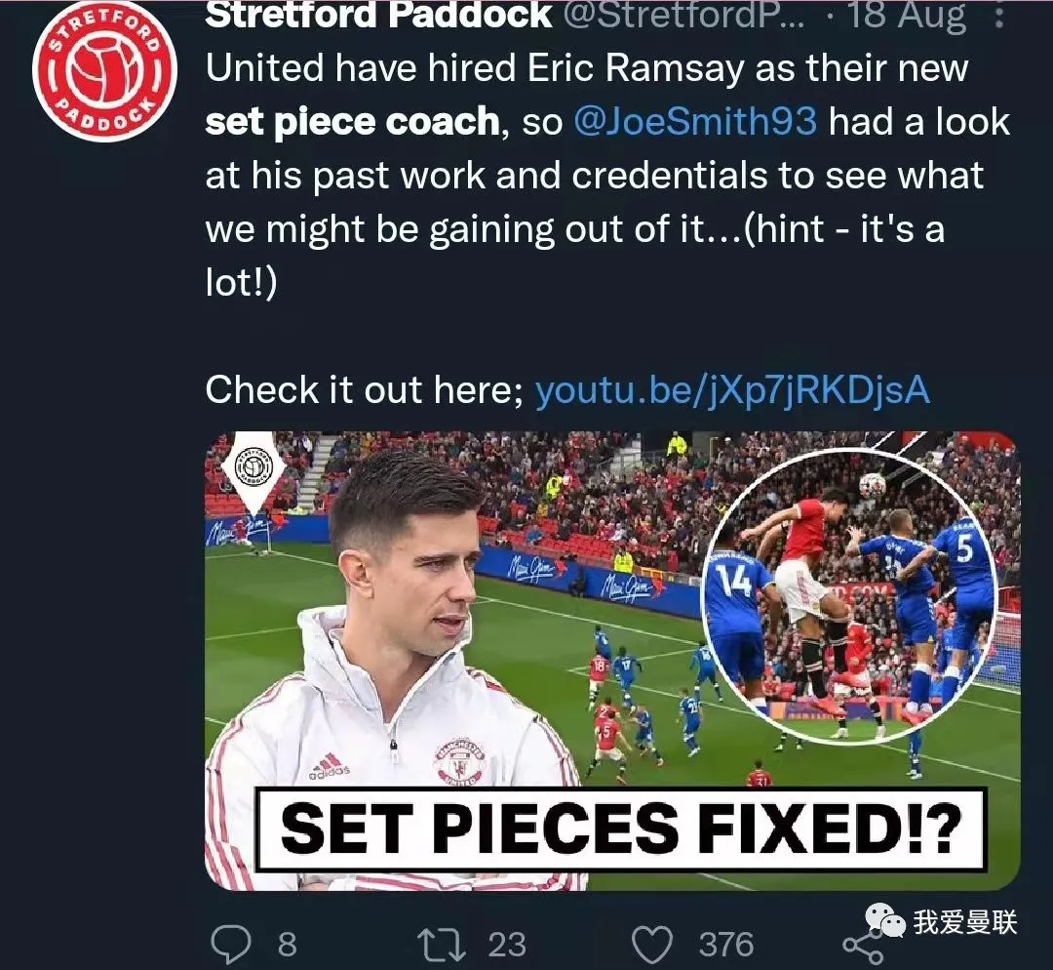Open the @JoeSmith93 mention link
The height and width of the screenshot is (970, 1053).
click(x=695, y=122)
